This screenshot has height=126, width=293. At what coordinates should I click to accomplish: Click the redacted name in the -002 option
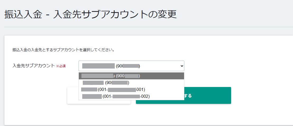coord(92,96)
